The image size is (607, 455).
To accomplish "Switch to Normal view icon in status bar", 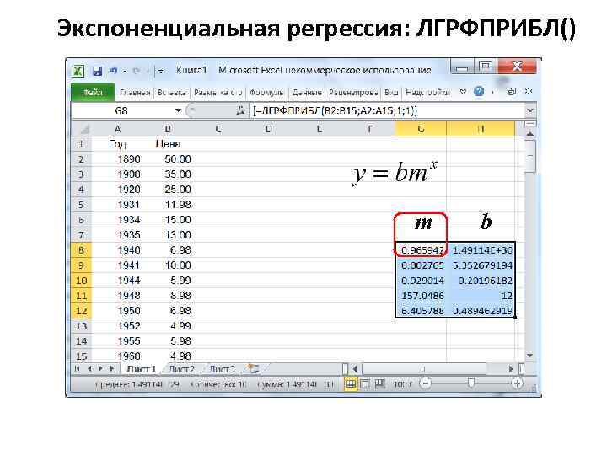I will tap(351, 384).
